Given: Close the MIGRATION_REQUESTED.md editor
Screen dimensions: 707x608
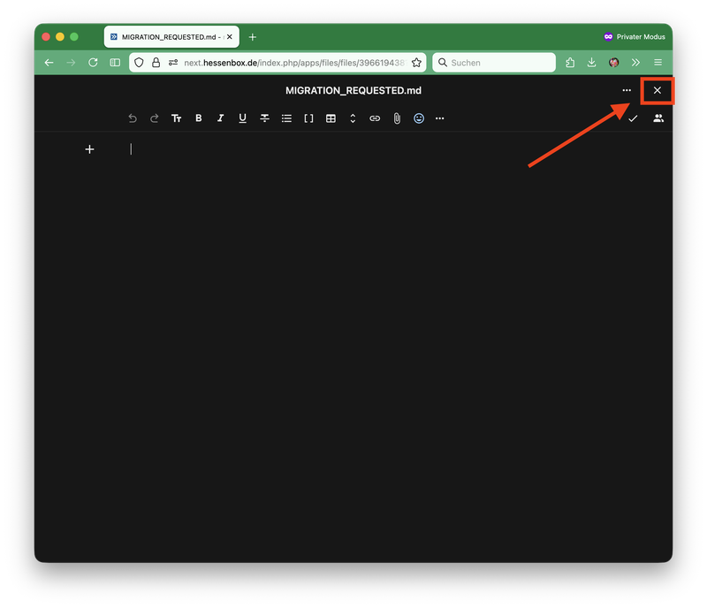Looking at the screenshot, I should 658,90.
